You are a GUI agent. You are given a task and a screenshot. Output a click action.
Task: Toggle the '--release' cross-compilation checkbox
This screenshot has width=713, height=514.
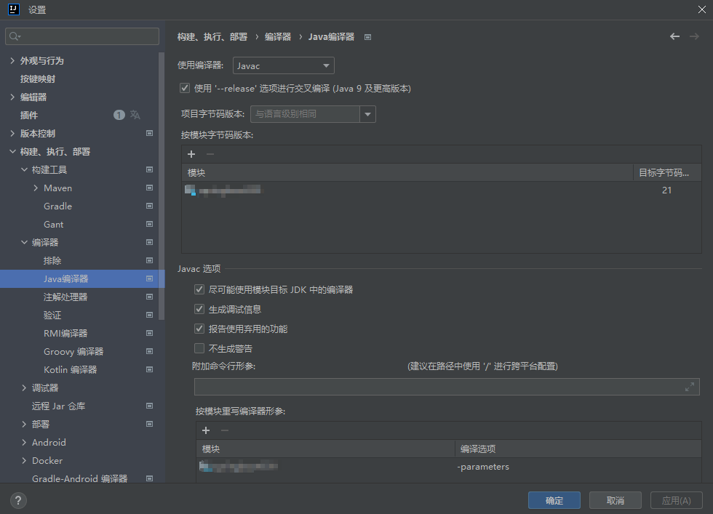point(185,88)
